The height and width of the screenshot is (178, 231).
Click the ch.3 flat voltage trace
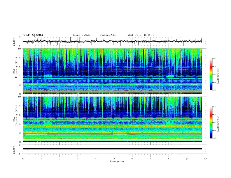[112, 149]
